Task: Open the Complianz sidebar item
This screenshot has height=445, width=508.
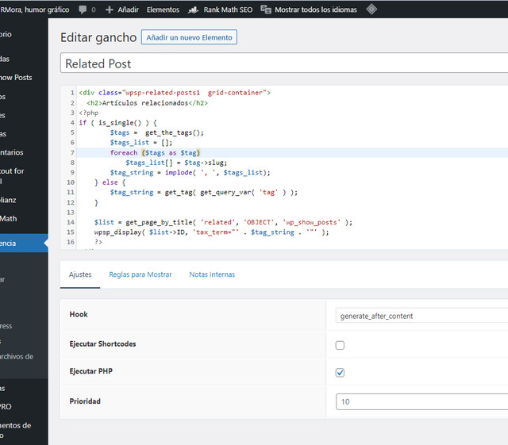Action: 8,200
